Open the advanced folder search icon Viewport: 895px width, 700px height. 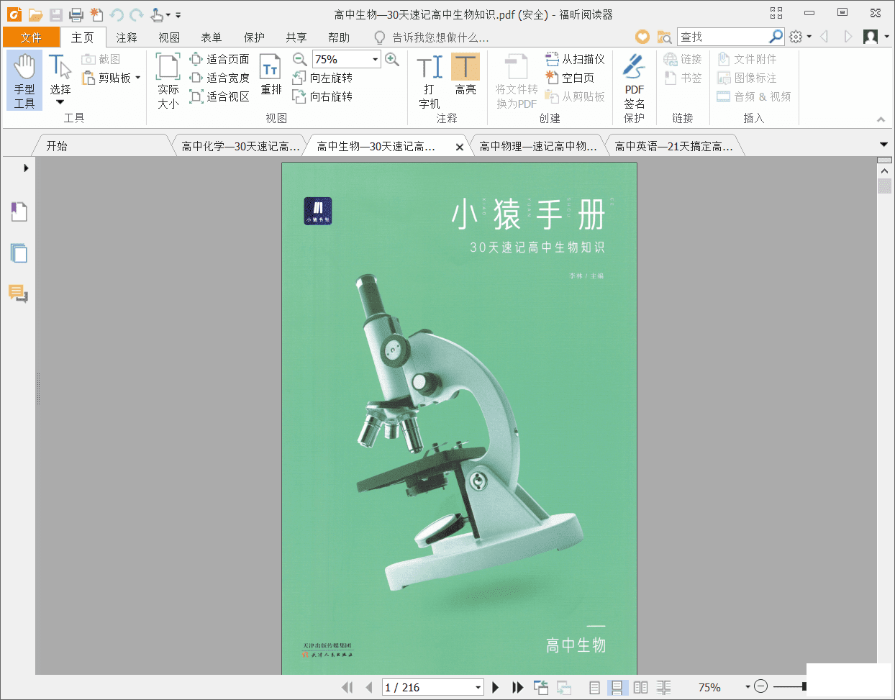664,37
